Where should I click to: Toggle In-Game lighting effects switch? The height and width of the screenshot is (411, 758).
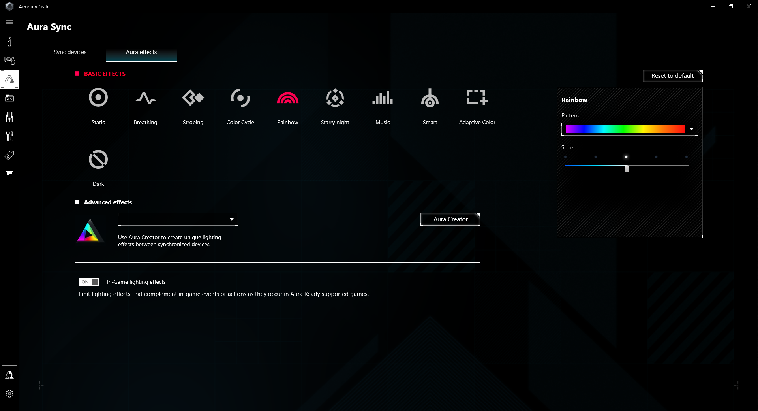(x=89, y=282)
